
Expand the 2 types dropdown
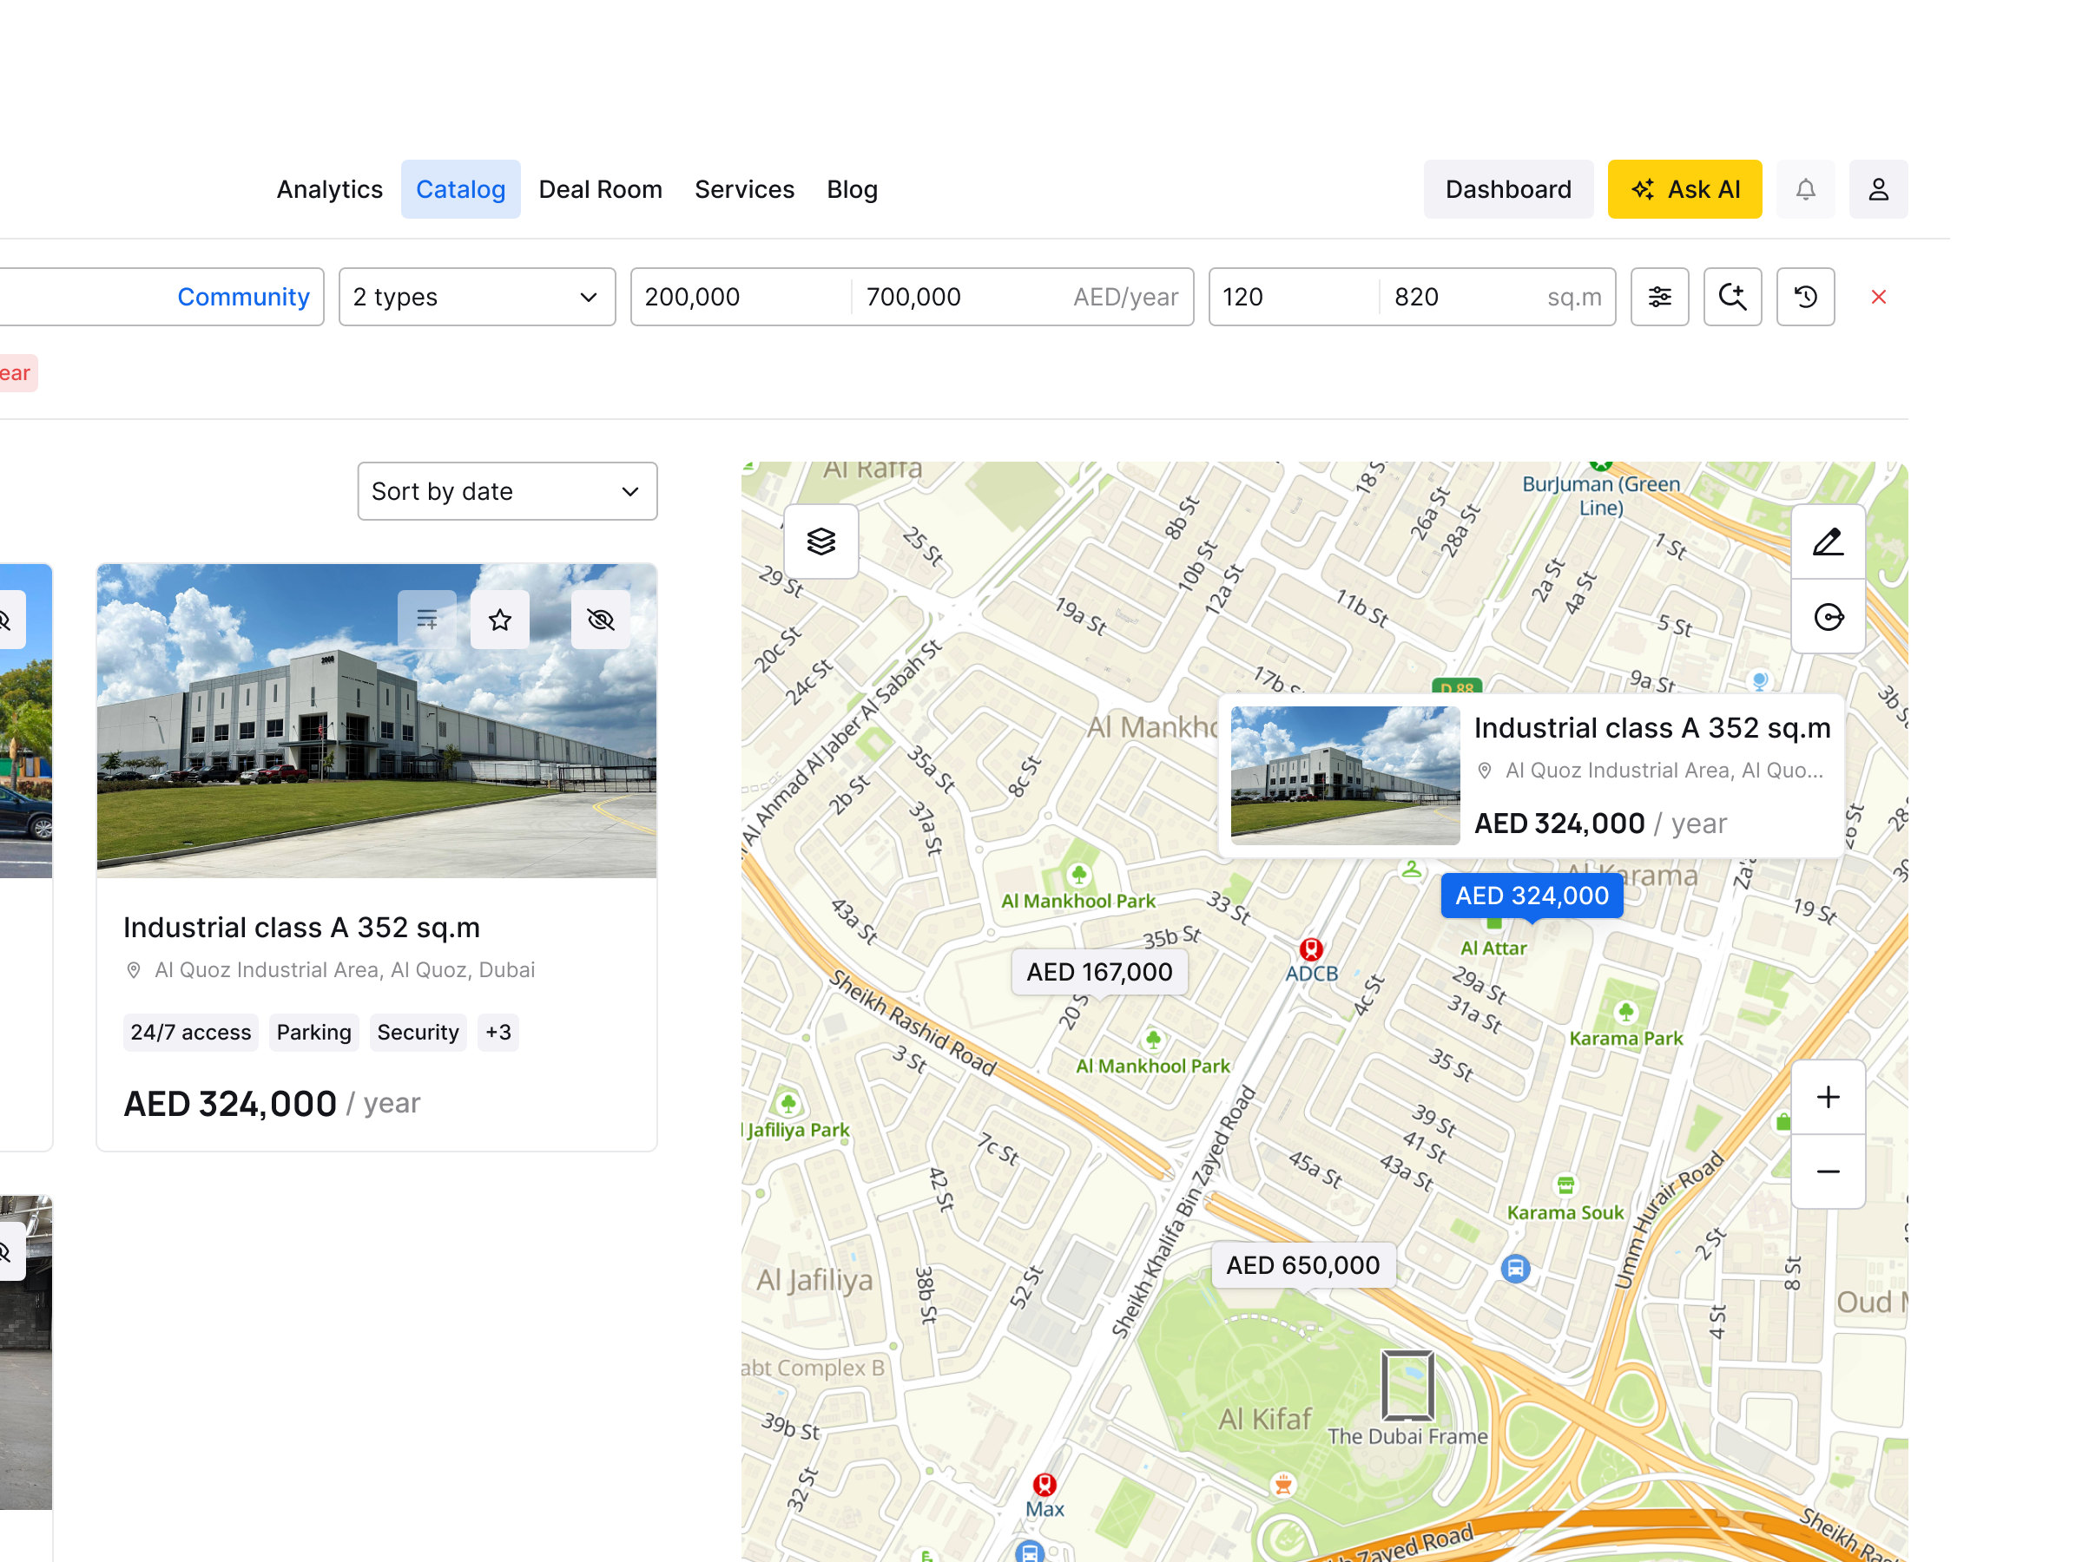point(477,298)
